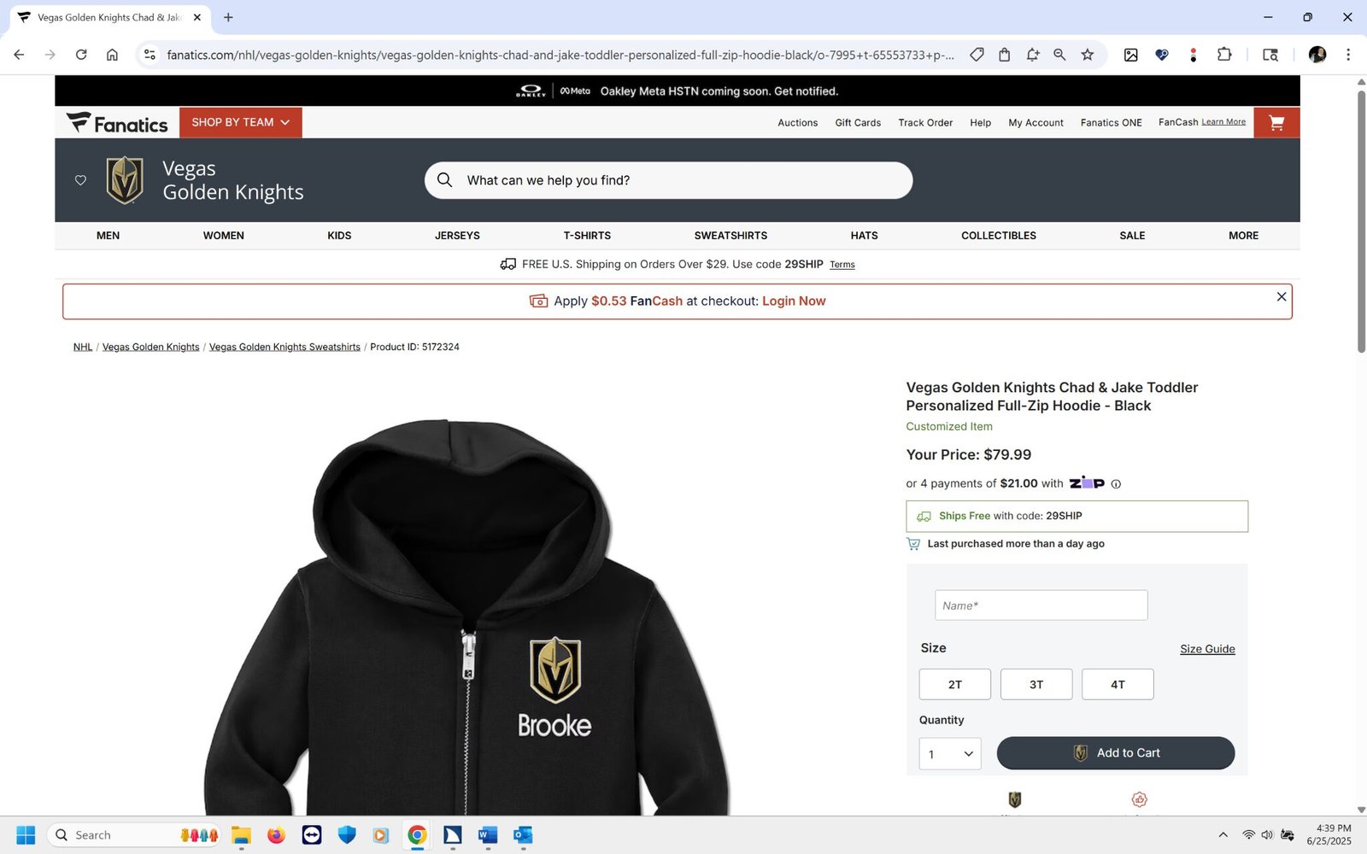The height and width of the screenshot is (854, 1367).
Task: Select size 4T
Action: [1118, 684]
